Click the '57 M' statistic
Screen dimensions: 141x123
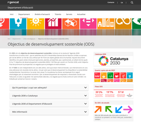121,92
